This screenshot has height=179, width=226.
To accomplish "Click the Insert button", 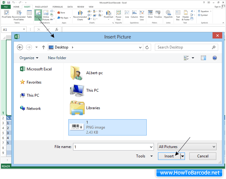I will coord(169,156).
